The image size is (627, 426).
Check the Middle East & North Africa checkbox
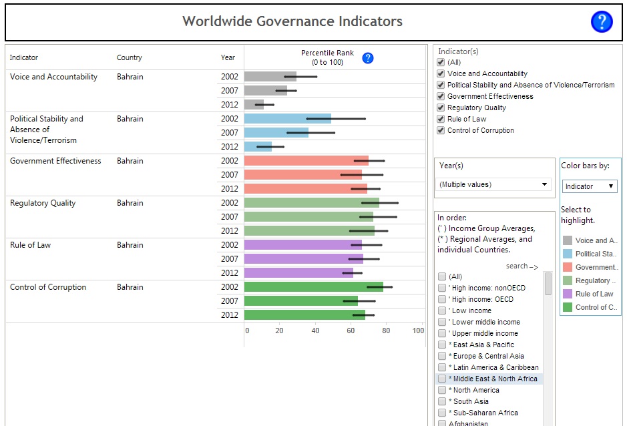point(442,379)
